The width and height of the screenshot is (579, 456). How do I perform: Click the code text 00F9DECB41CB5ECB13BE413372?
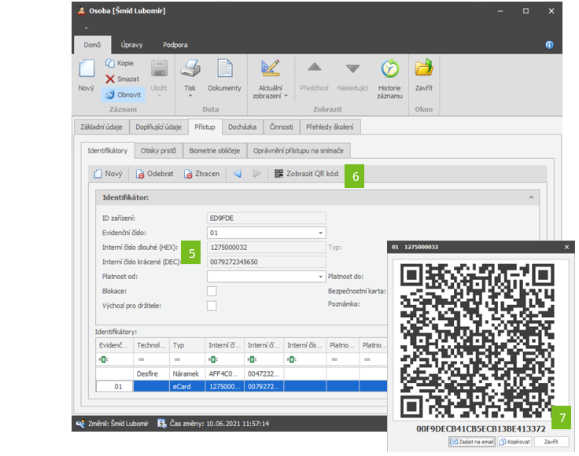[481, 428]
